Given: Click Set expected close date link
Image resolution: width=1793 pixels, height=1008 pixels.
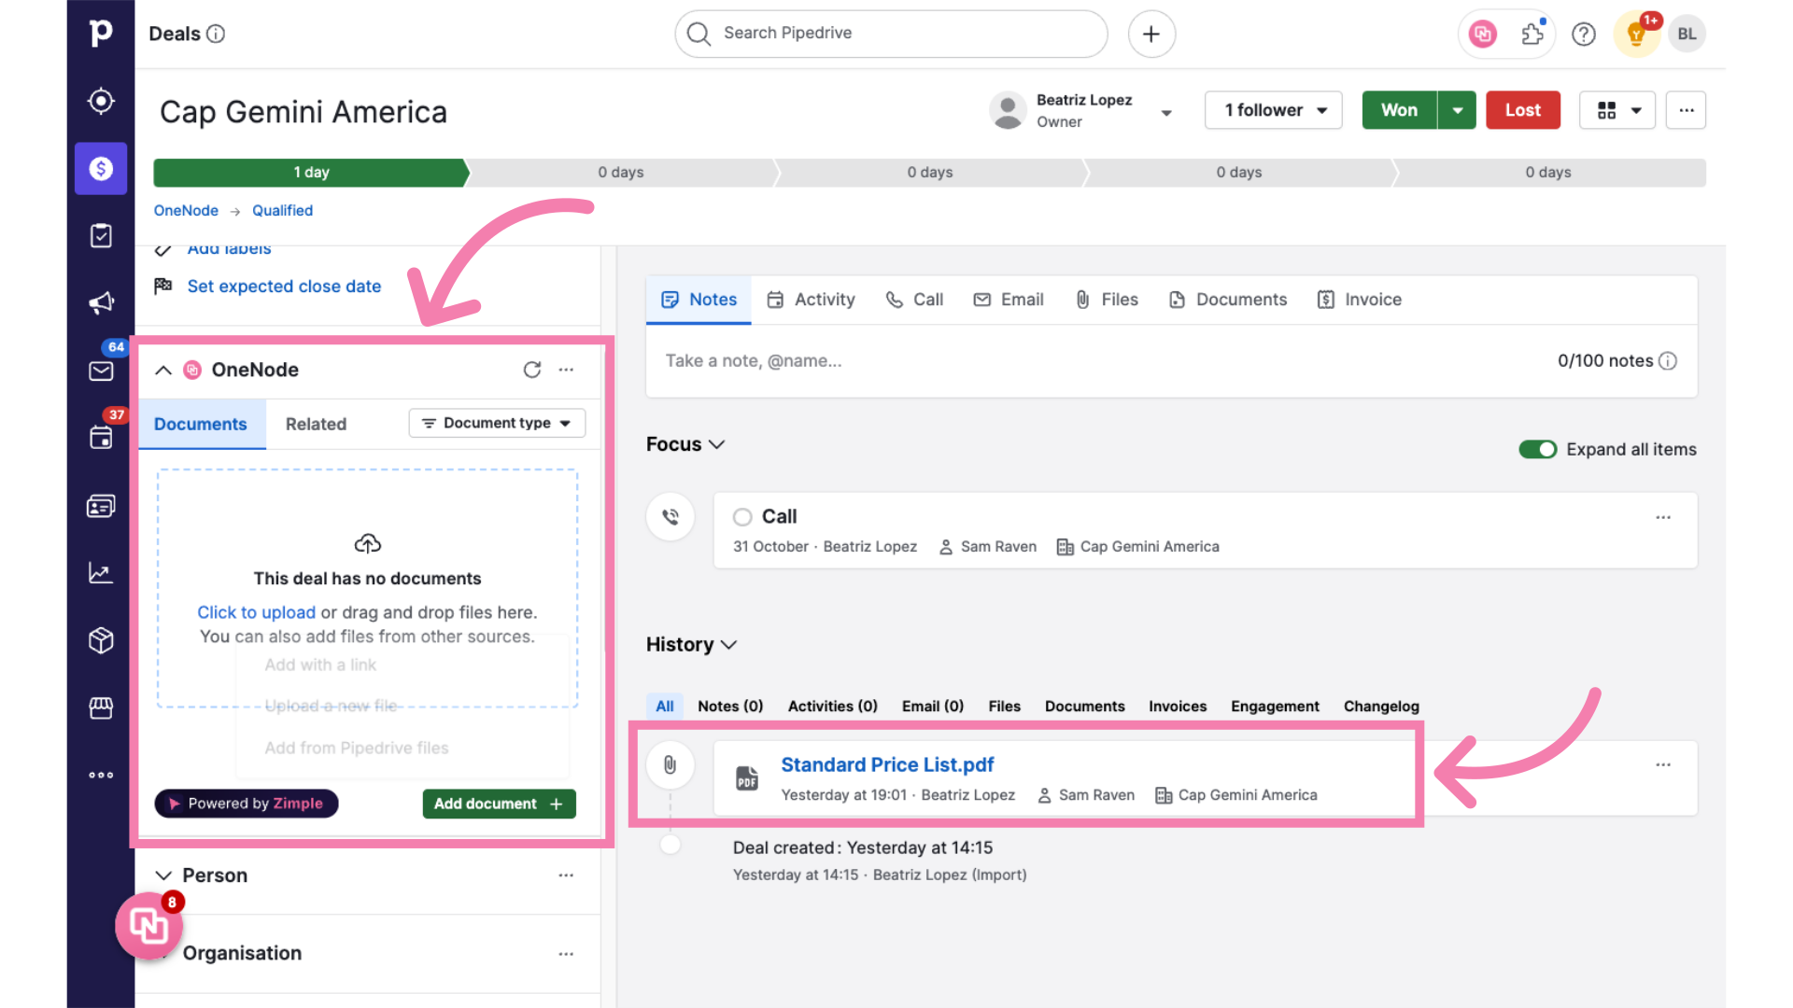Looking at the screenshot, I should click(284, 287).
